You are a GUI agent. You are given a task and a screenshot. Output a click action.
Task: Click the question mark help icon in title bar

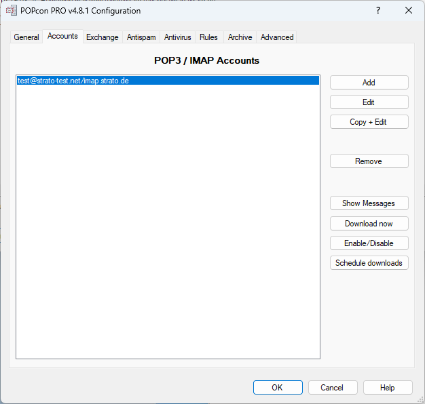tap(378, 11)
